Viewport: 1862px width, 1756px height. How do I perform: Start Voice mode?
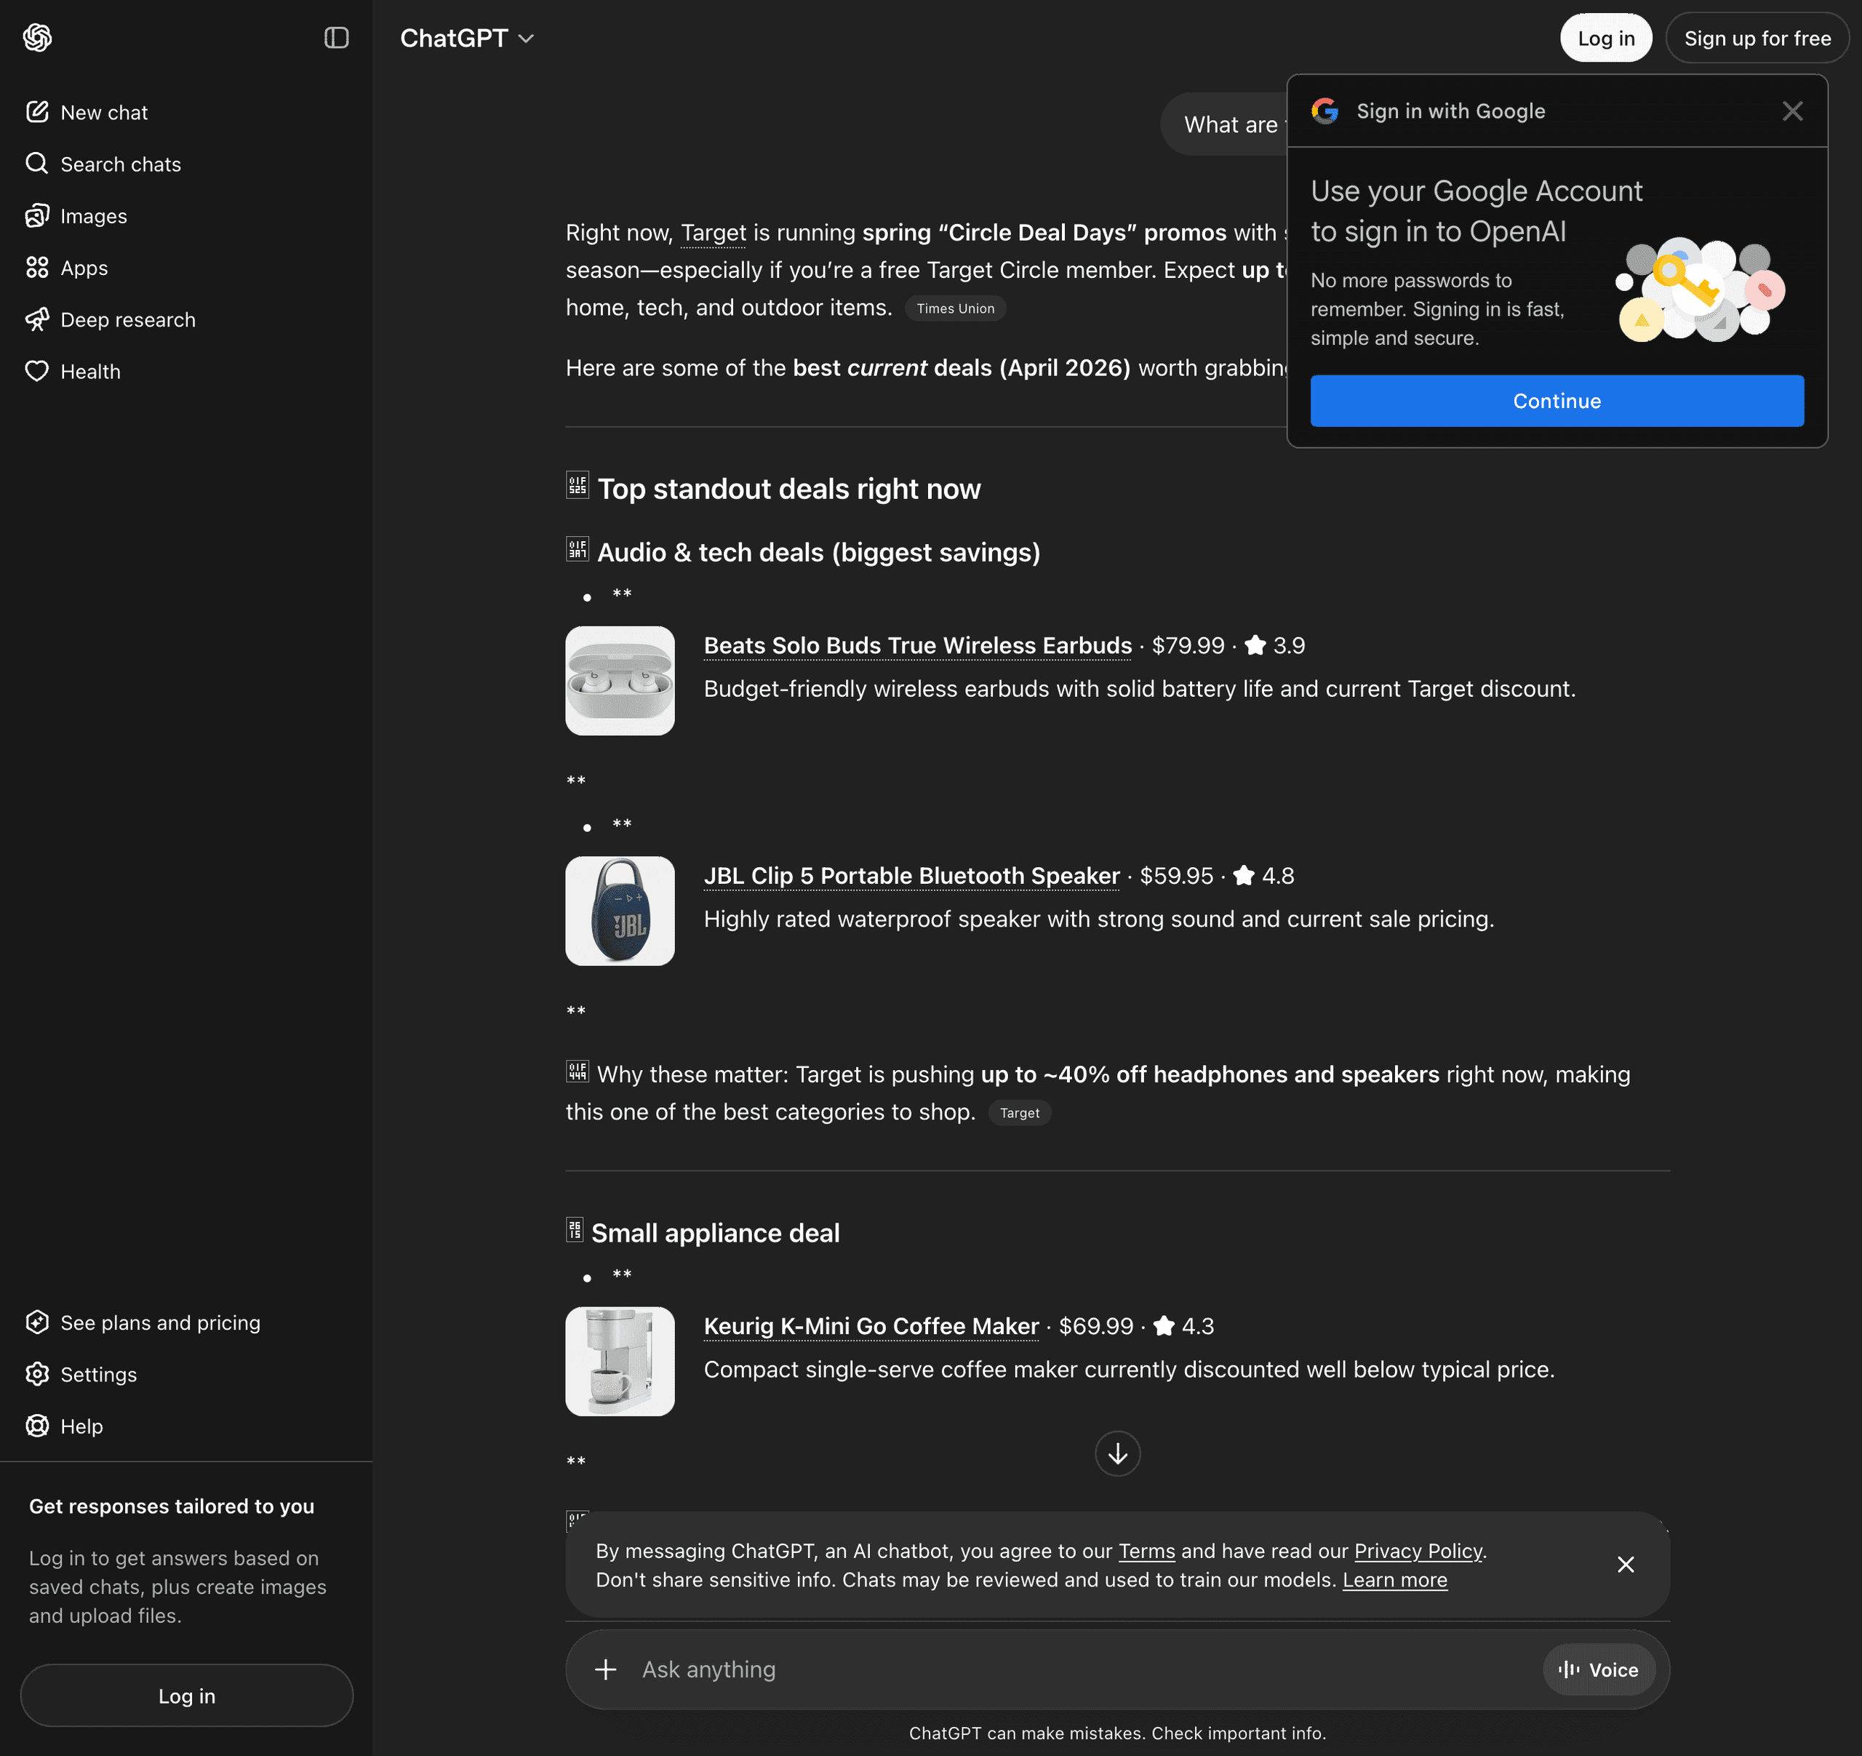coord(1599,1670)
